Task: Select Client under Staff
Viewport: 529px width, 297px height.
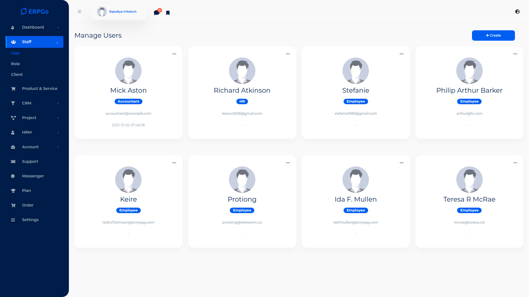Action: click(x=17, y=75)
